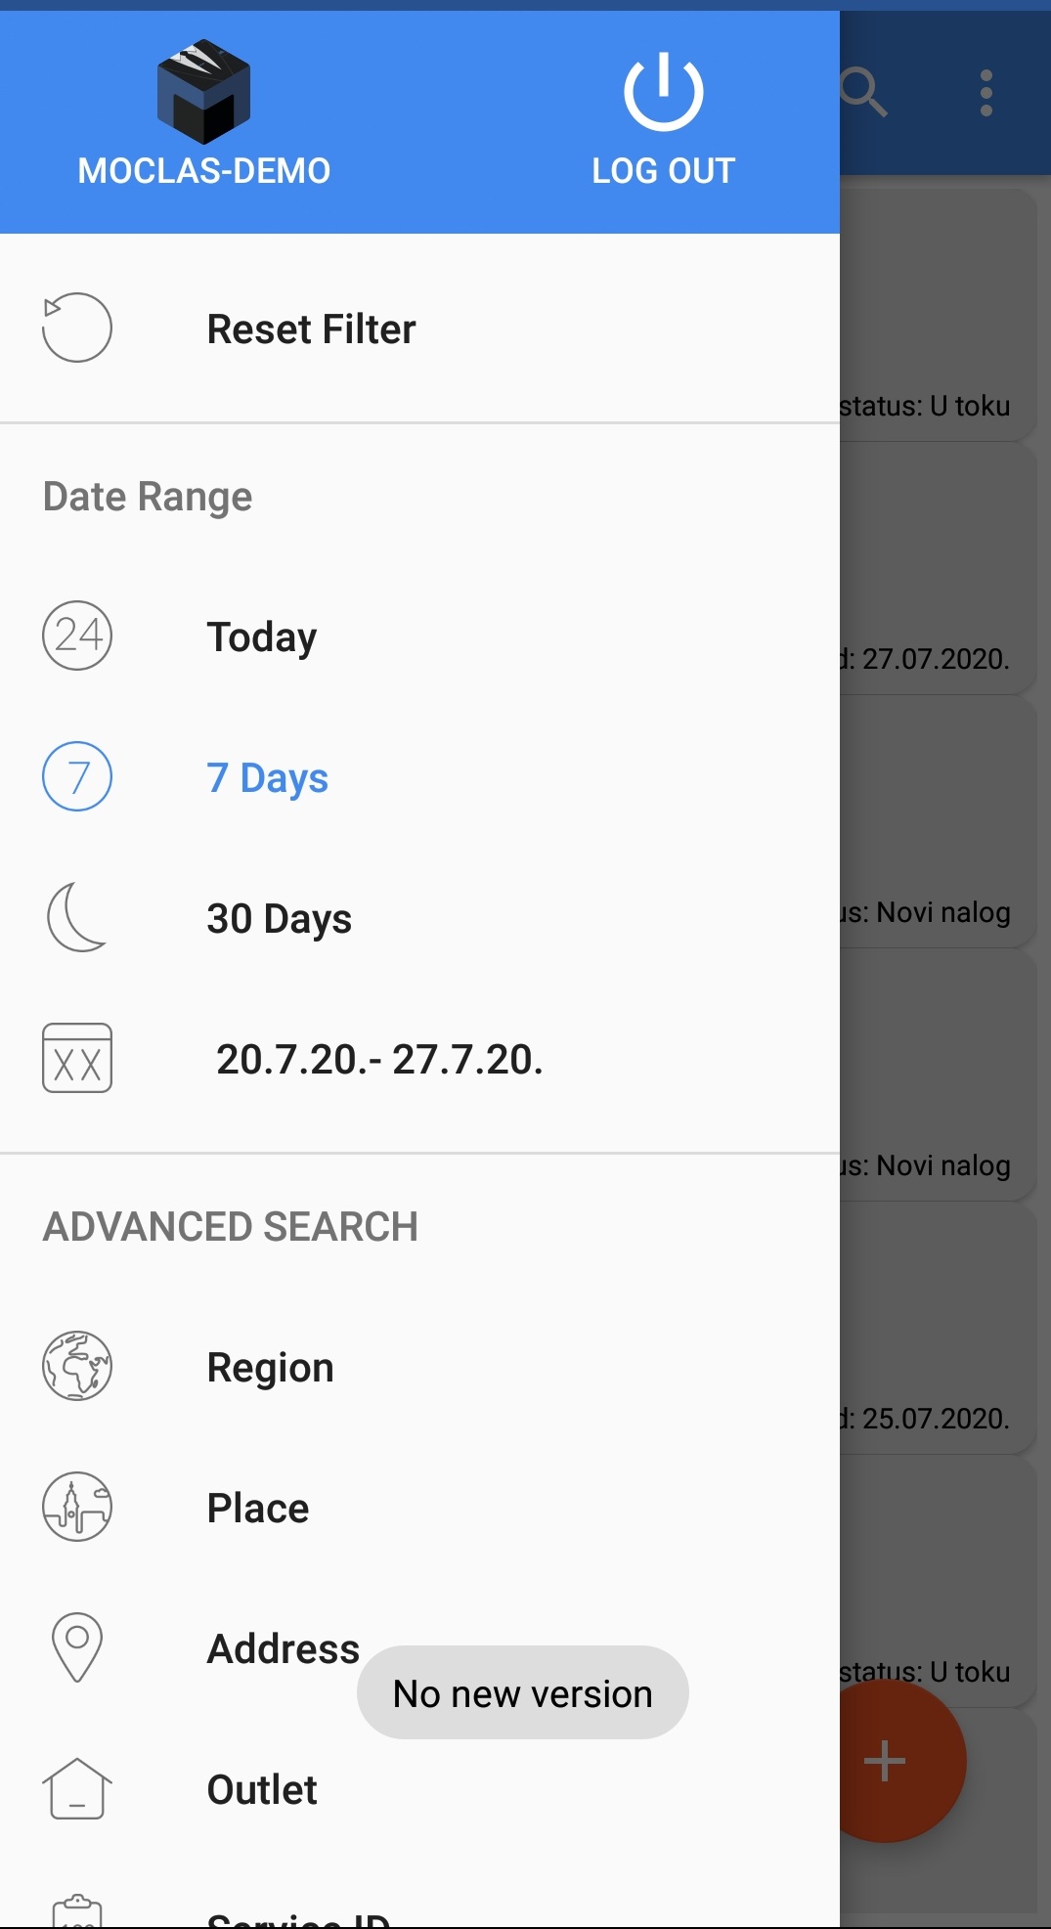This screenshot has width=1051, height=1929.
Task: Open the Region advanced search filter
Action: coord(270,1368)
